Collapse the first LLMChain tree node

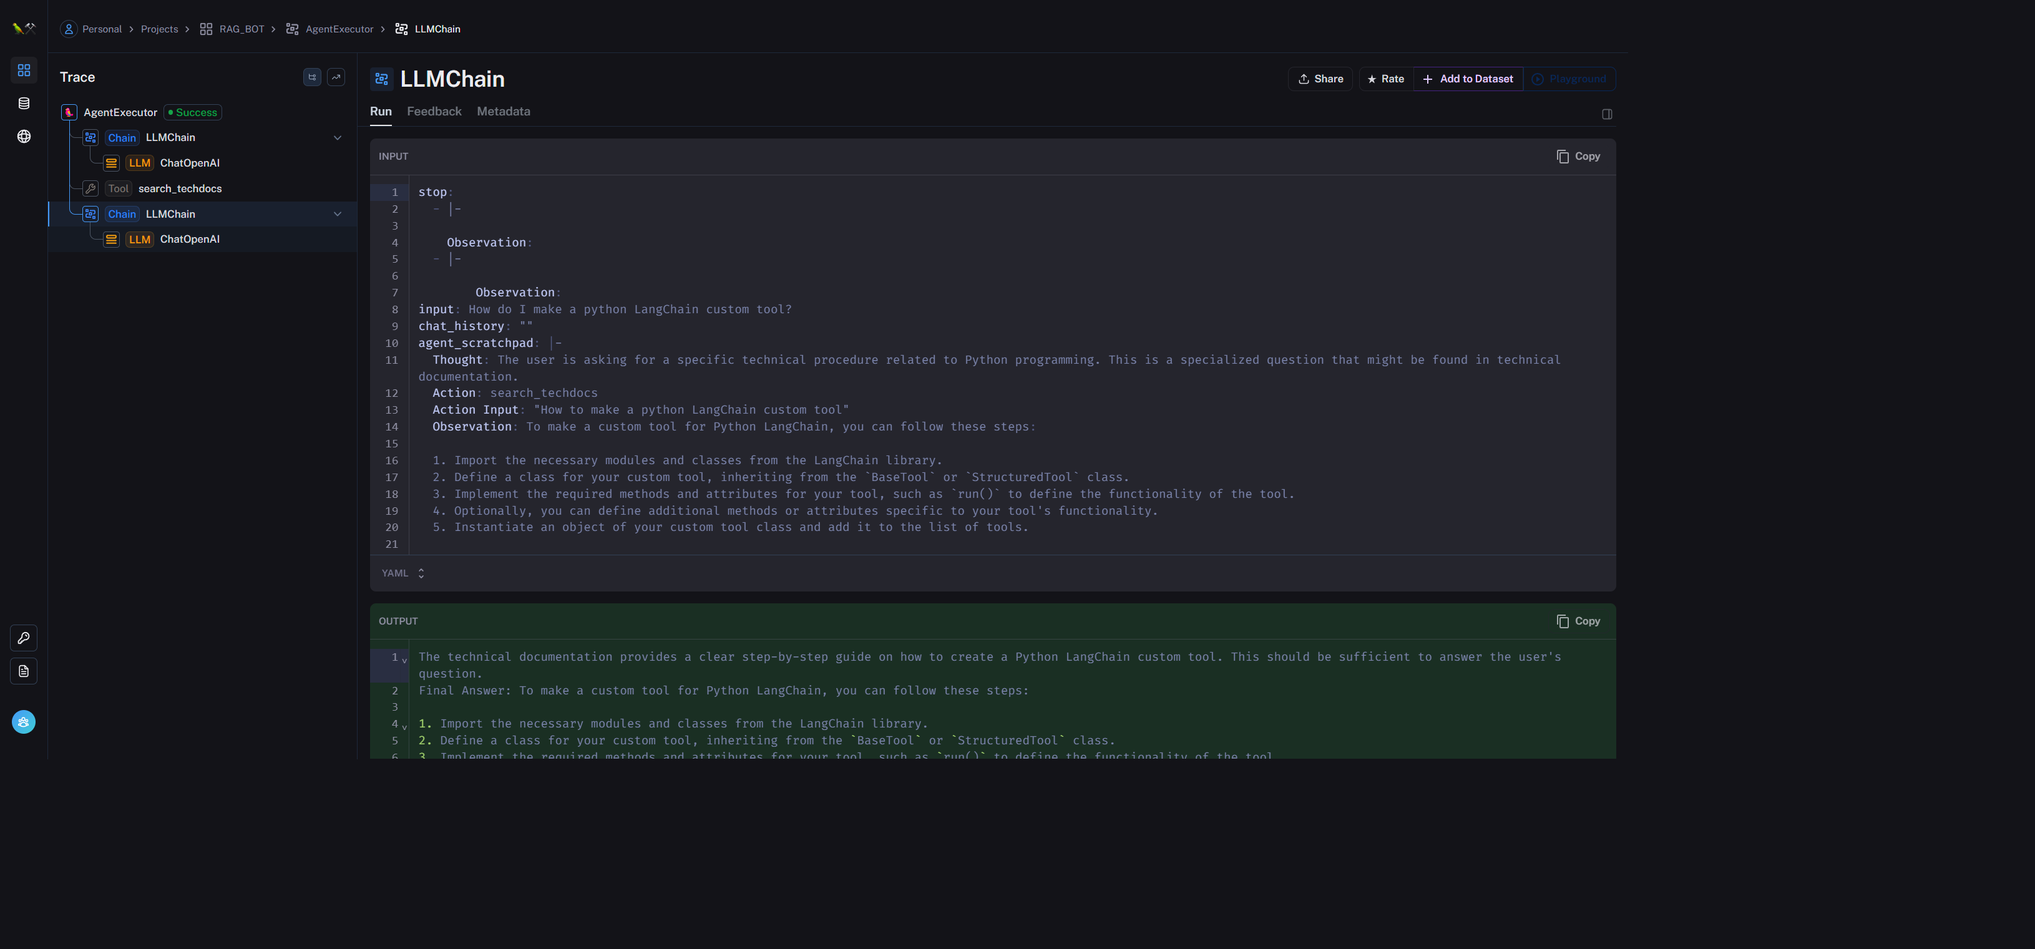pos(338,137)
